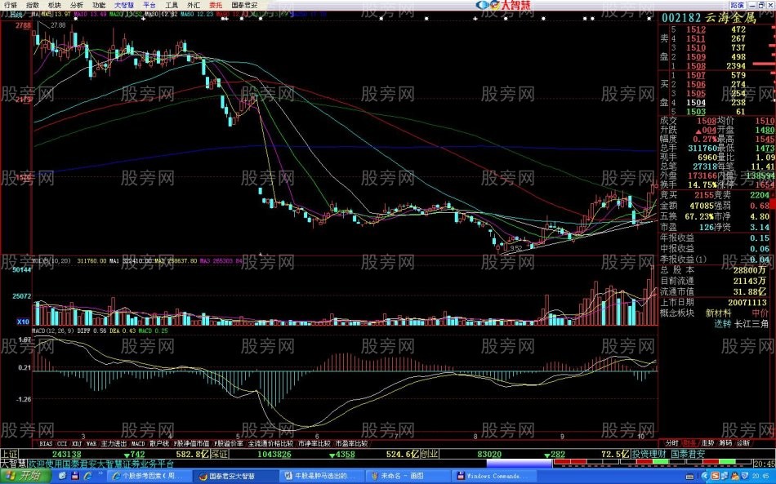Switch to the 诊断 side tab
776x484 pixels.
click(x=743, y=443)
